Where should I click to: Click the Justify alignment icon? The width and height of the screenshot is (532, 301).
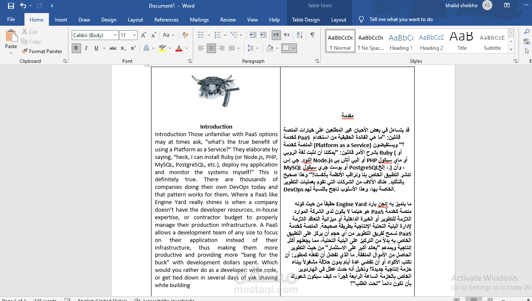click(x=231, y=48)
